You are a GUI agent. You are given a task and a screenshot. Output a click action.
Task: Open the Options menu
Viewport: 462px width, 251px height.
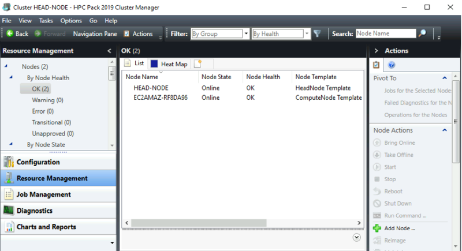click(71, 21)
